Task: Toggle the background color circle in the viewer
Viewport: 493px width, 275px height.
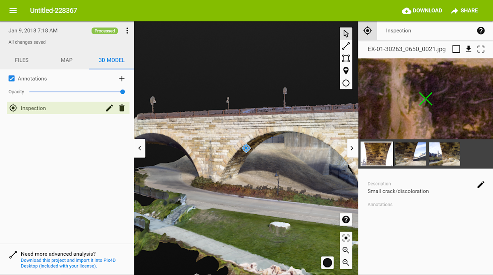Action: pos(327,262)
